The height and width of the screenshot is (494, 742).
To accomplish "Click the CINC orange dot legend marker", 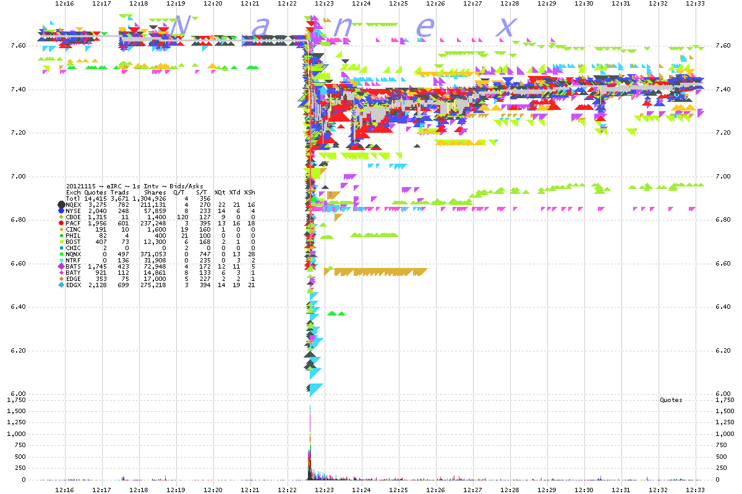I will [61, 229].
